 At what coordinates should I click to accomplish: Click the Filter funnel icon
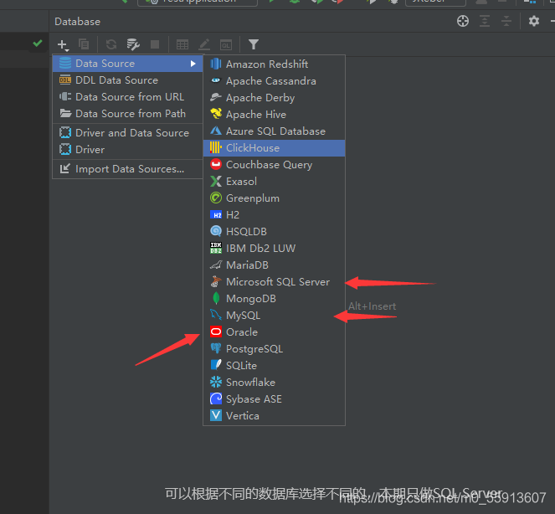(x=254, y=44)
